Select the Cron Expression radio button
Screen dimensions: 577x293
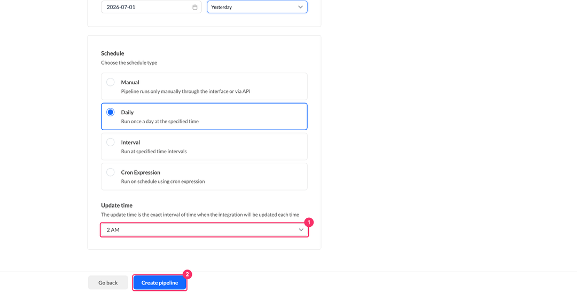111,172
